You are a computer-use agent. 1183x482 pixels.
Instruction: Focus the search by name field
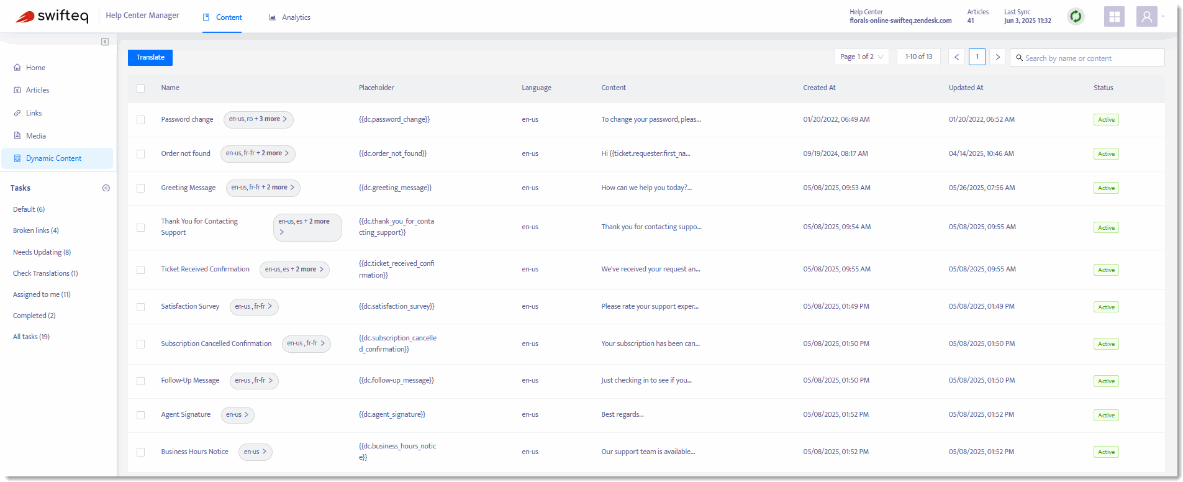(1087, 58)
